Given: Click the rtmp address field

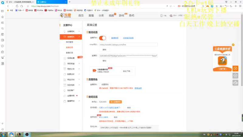Looking at the screenshot, I should (128, 44).
